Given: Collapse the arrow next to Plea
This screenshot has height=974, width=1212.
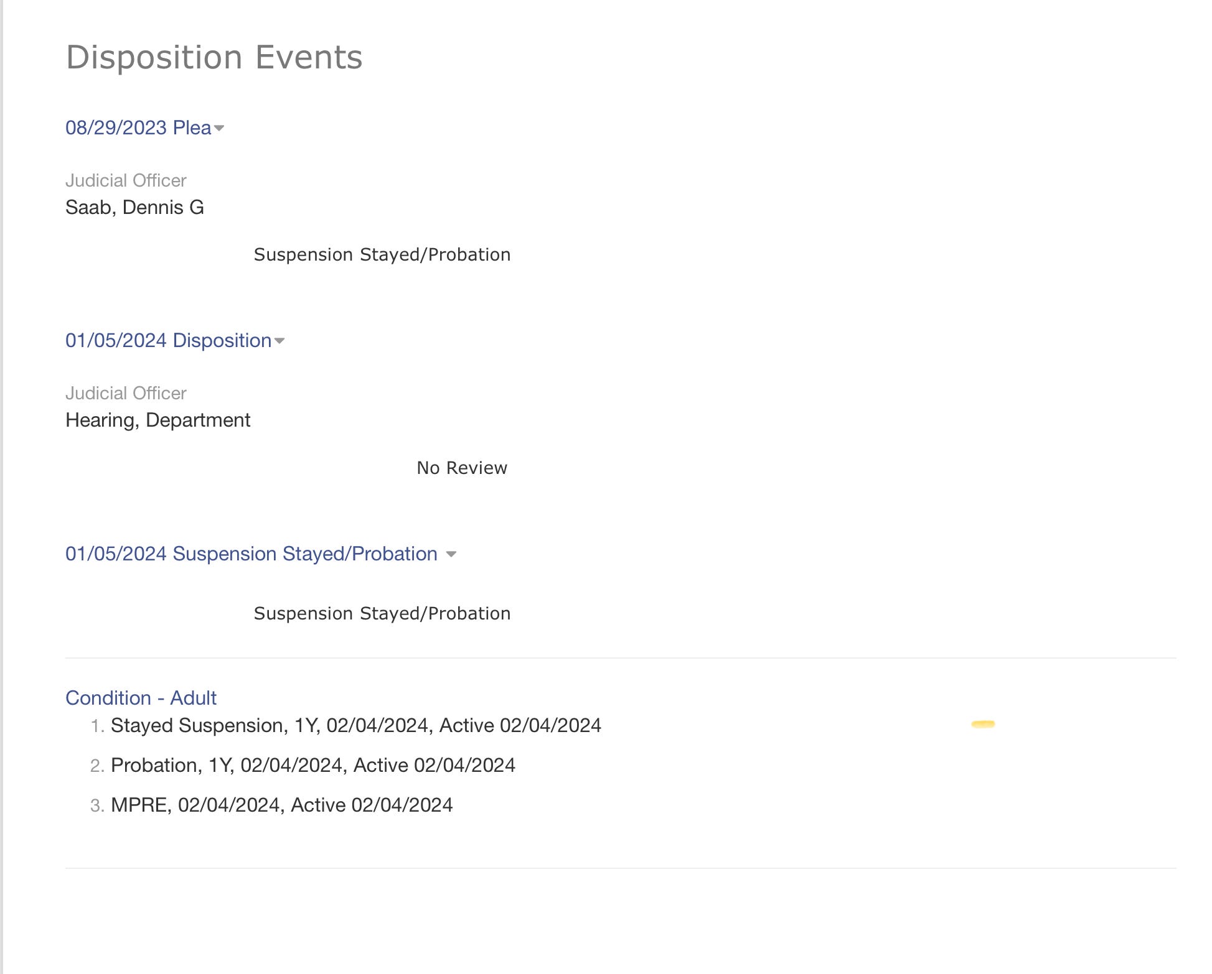Looking at the screenshot, I should pos(219,128).
